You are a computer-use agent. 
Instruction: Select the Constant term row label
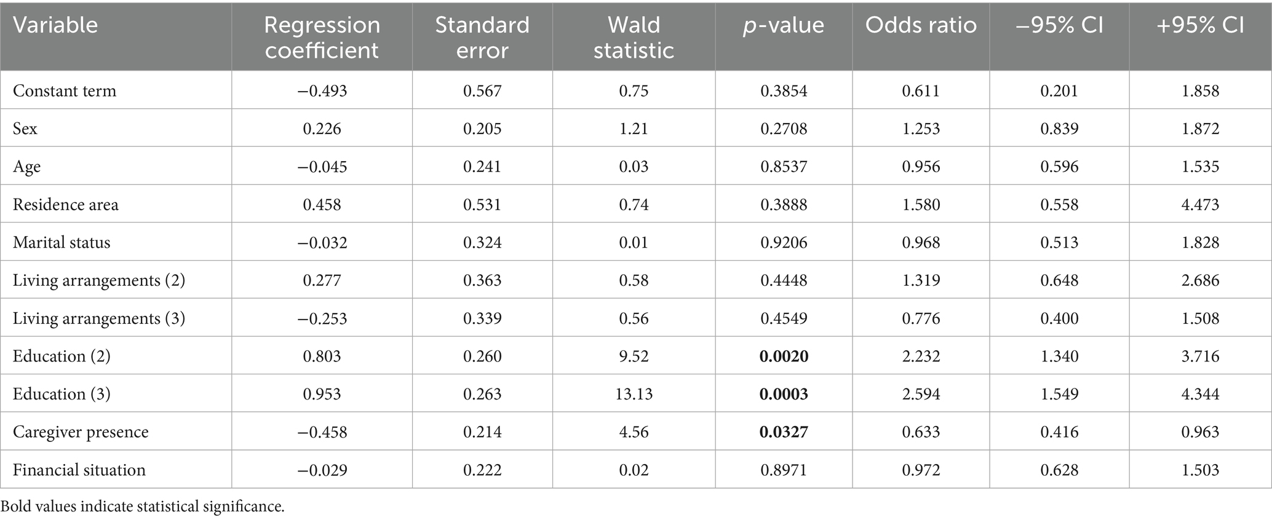[x=65, y=91]
